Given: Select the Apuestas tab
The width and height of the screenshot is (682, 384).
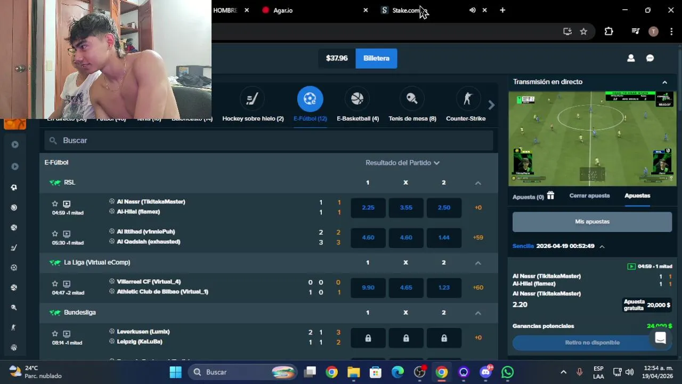Looking at the screenshot, I should 637,196.
